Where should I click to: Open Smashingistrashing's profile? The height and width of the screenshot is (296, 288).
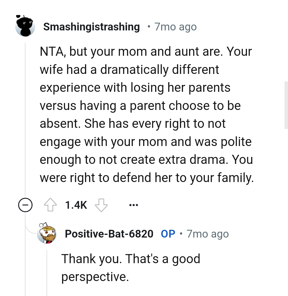(91, 26)
